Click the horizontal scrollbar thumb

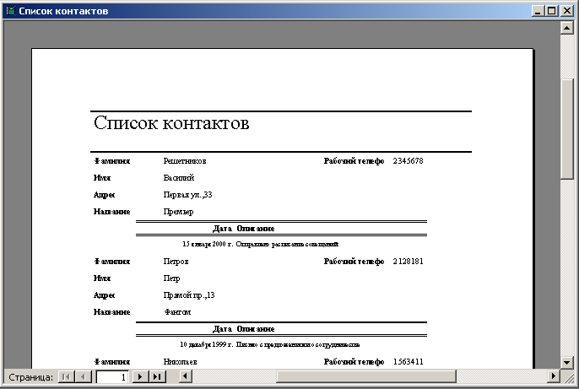click(366, 376)
